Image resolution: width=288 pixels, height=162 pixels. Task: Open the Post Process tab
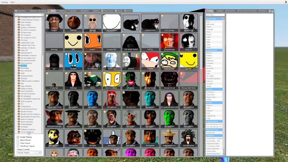(107, 11)
